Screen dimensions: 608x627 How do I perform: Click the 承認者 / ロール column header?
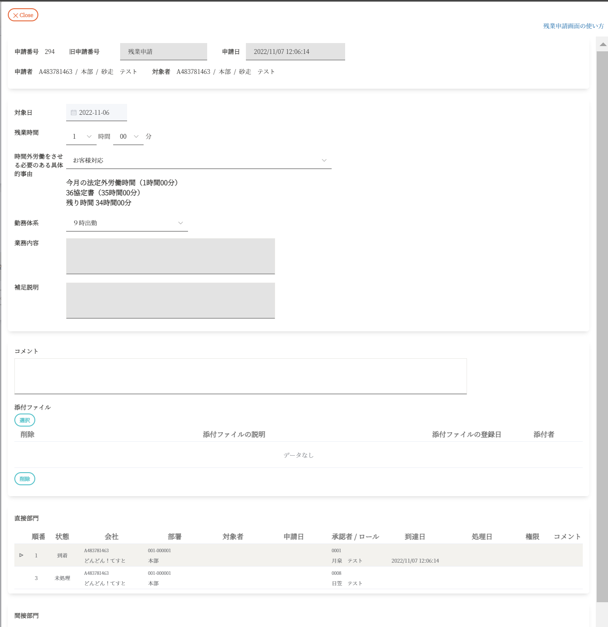[x=355, y=537]
